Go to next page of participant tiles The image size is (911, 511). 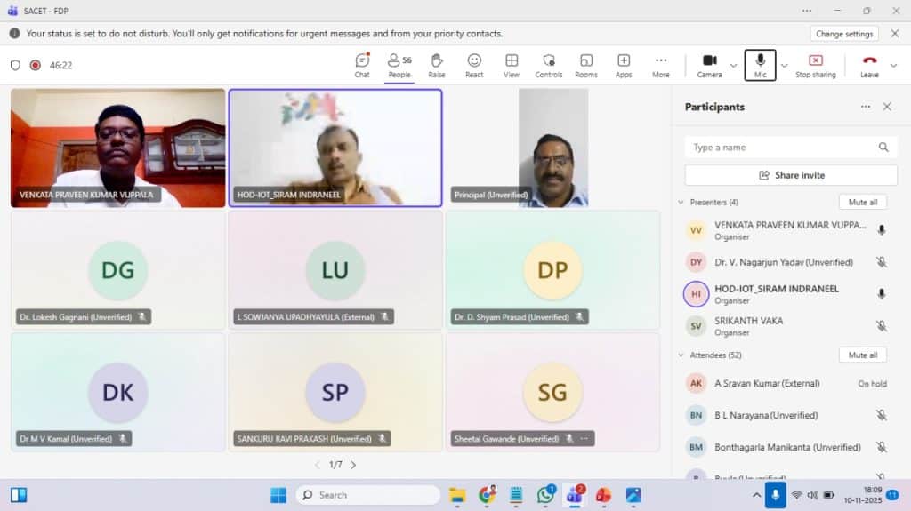[x=353, y=465]
